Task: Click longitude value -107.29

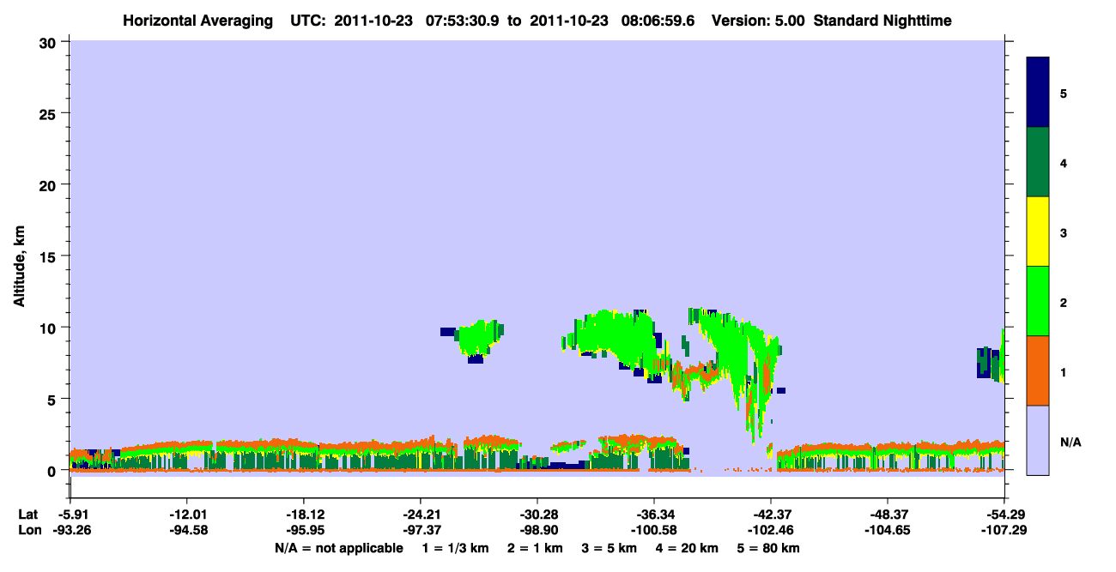Action: point(1004,531)
